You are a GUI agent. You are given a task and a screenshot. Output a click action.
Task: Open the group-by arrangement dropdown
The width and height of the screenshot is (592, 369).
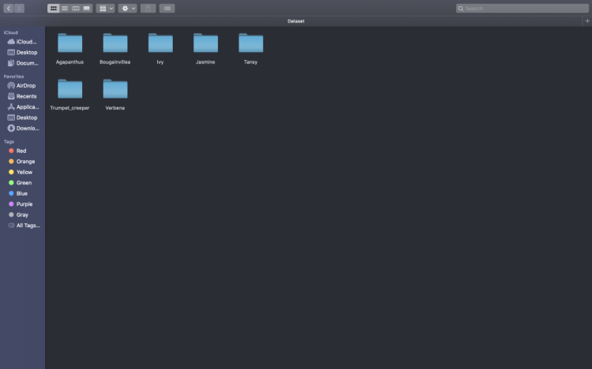pos(105,8)
